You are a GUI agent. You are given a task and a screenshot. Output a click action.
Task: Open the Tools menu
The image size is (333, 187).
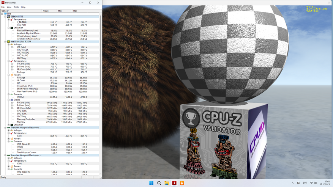(x=16, y=7)
